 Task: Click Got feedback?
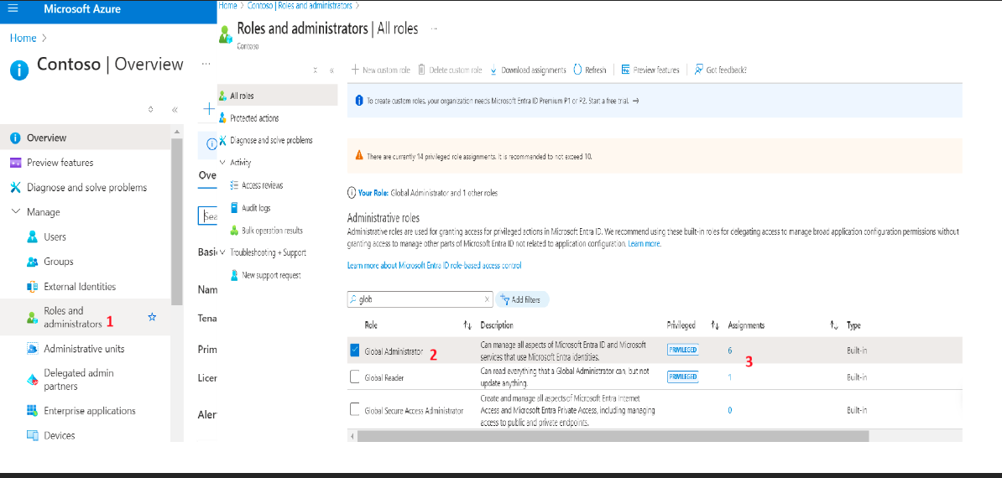(721, 70)
